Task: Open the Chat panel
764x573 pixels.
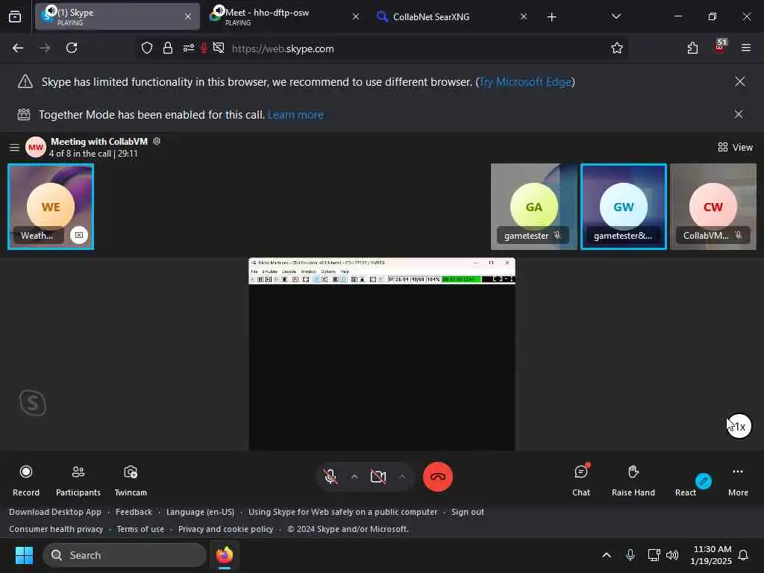Action: (x=580, y=480)
